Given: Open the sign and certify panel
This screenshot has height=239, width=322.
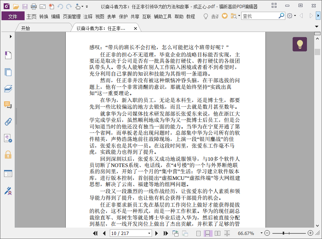Looking at the screenshot, I should (8, 191).
